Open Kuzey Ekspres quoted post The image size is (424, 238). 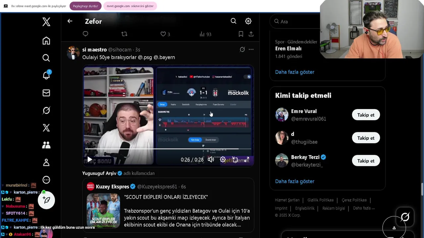[x=168, y=205]
